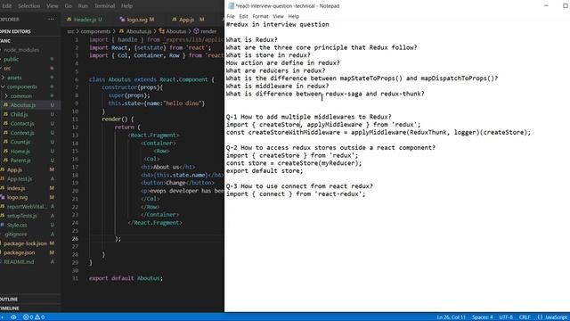Image resolution: width=570 pixels, height=321 pixels.
Task: Open the Help menu in VS Code
Action: (x=126, y=6)
